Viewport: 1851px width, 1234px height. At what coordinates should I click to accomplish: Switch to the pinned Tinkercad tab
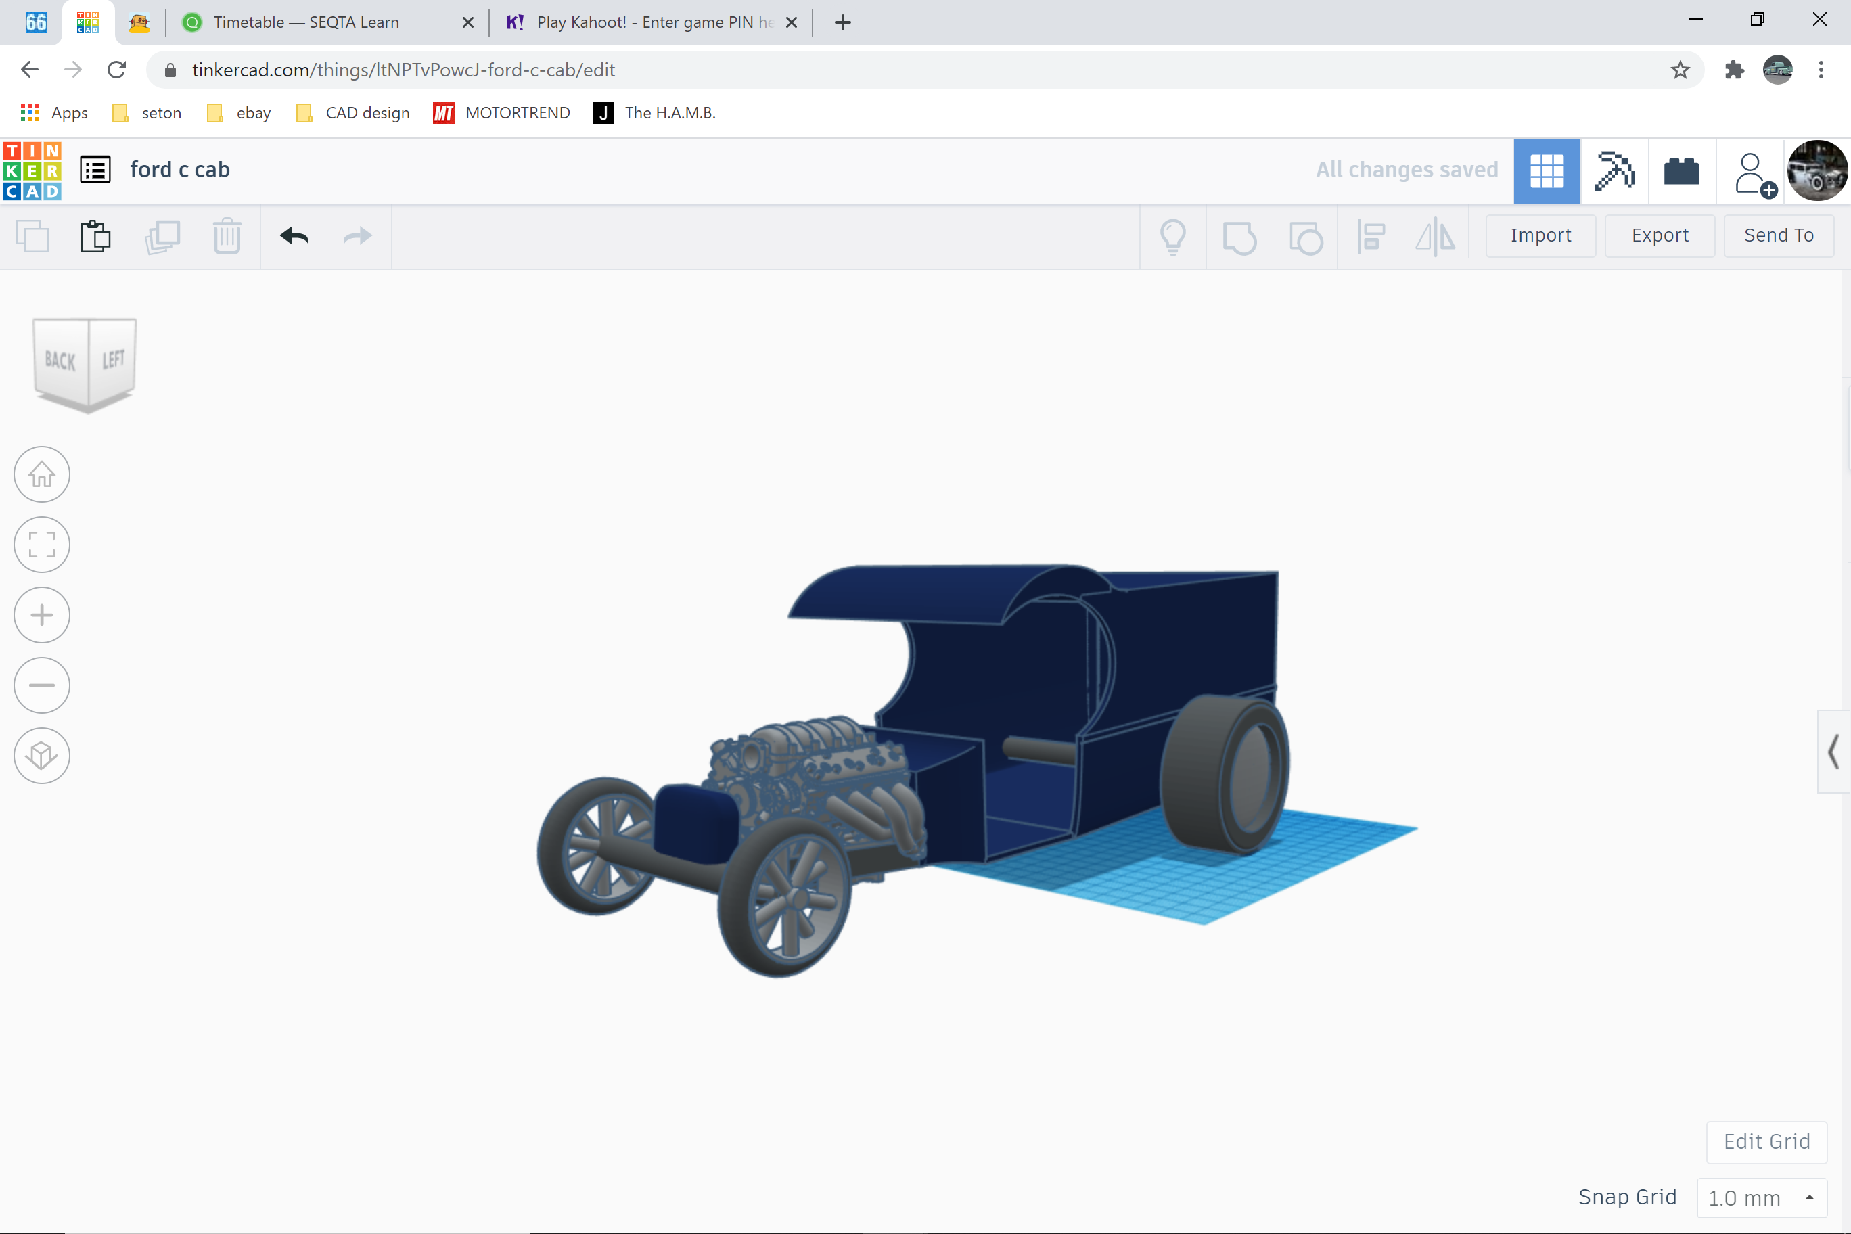[87, 22]
